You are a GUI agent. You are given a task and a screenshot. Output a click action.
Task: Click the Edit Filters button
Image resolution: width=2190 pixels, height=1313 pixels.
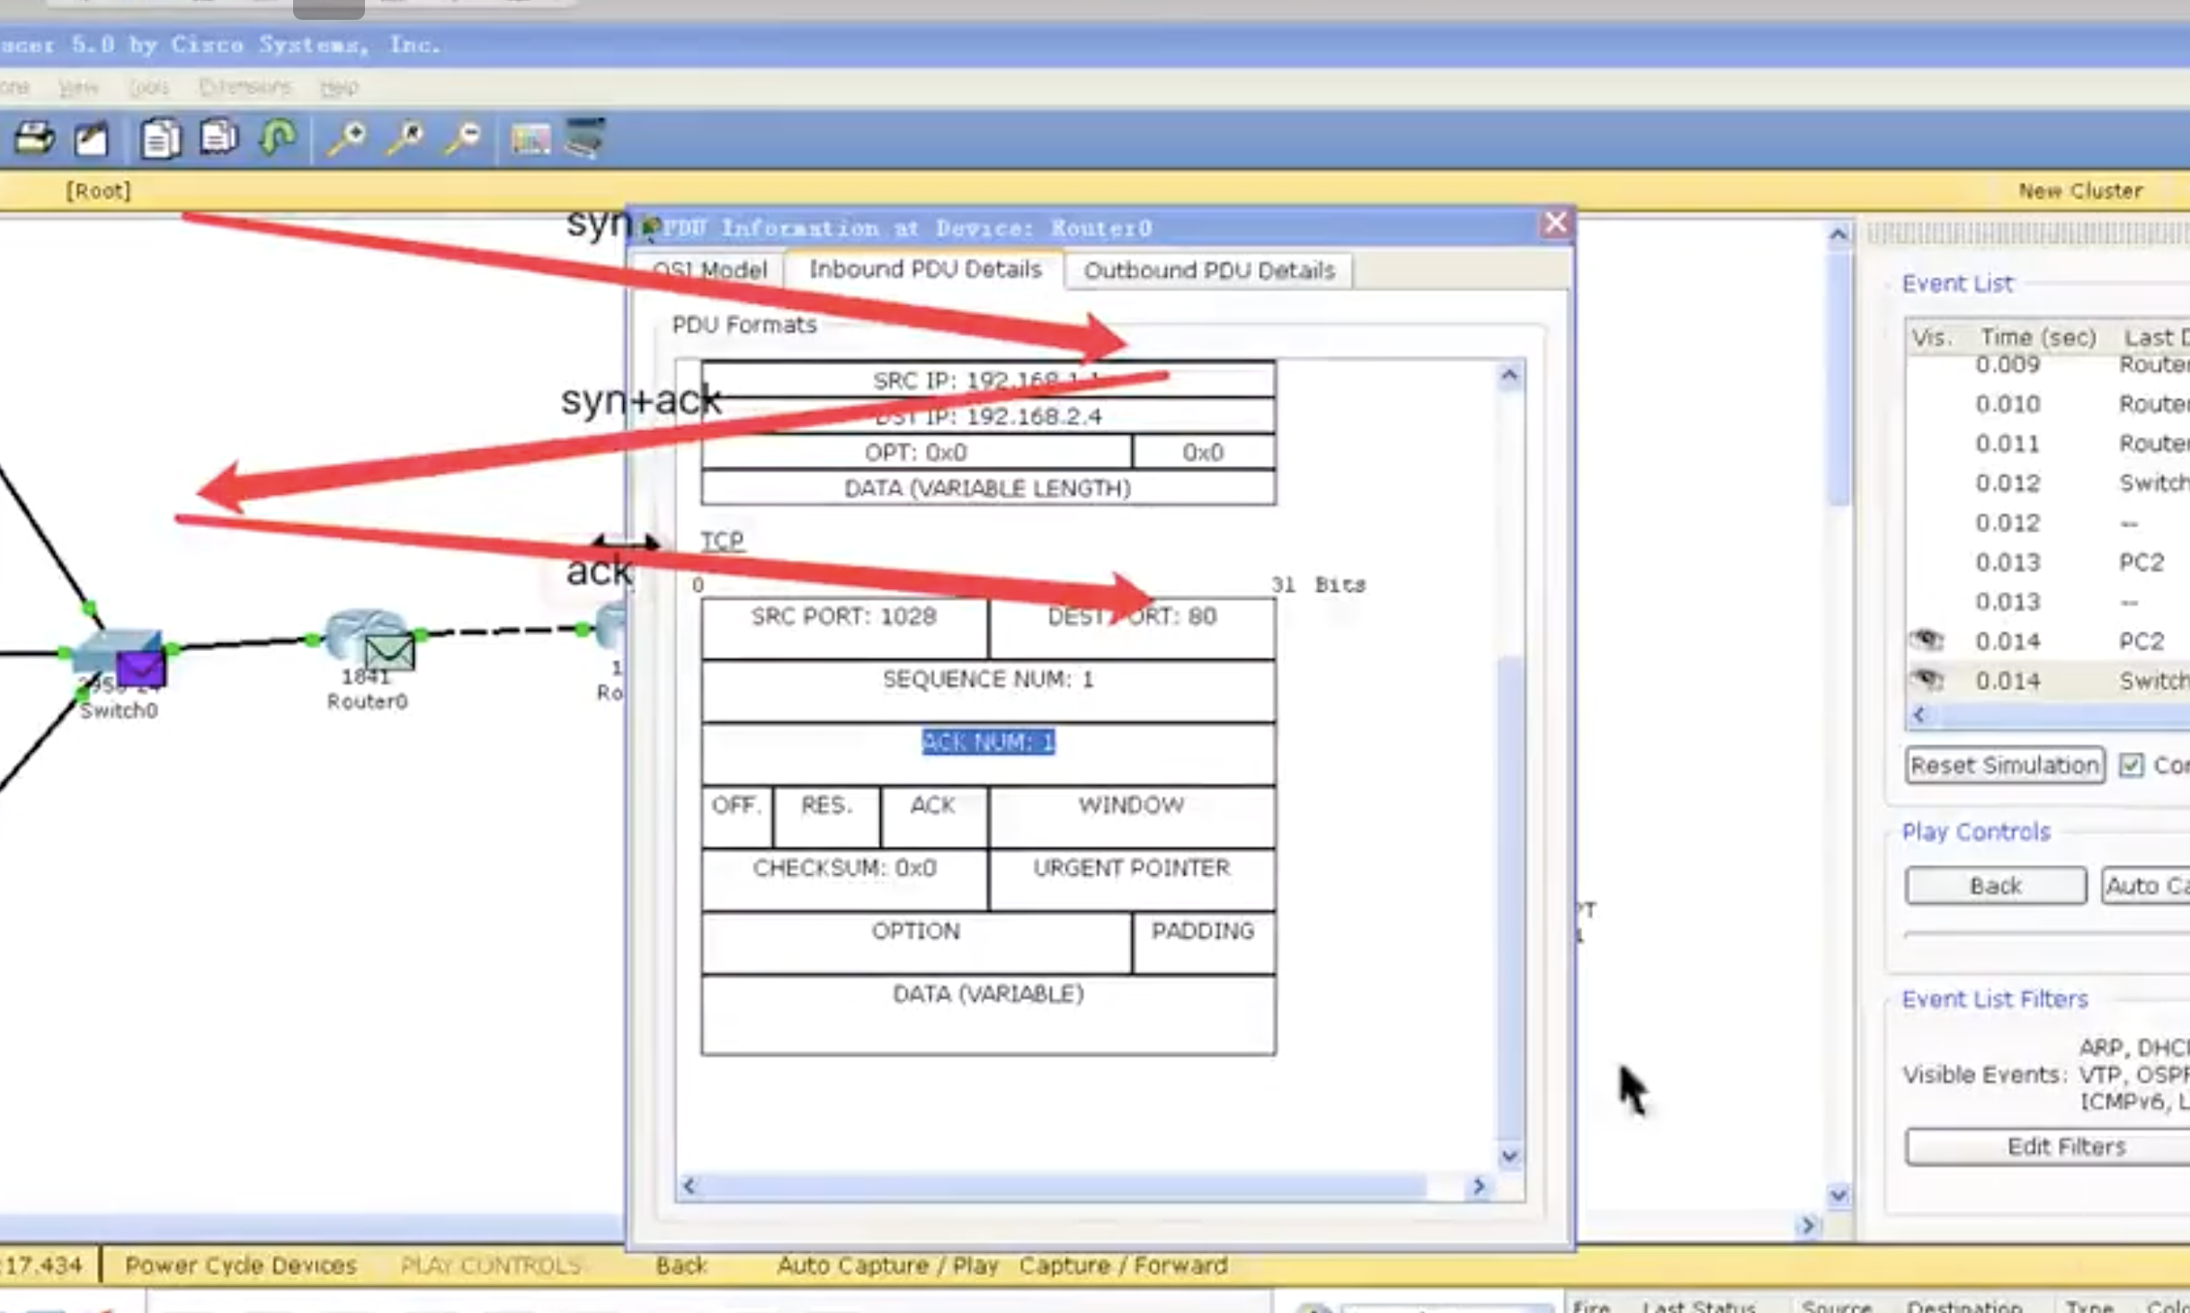pos(2066,1147)
